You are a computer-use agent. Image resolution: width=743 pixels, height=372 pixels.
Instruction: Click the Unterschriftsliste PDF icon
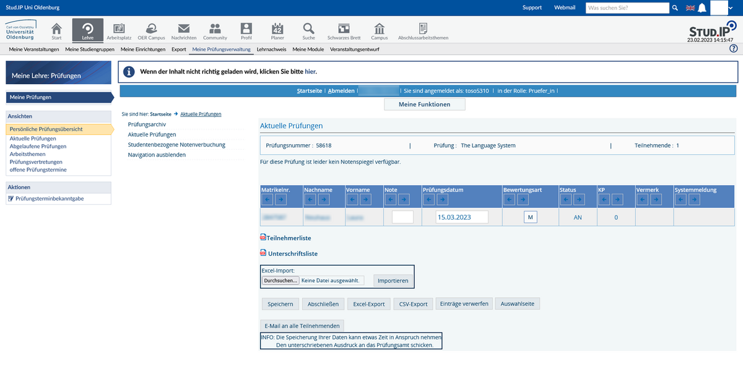263,253
